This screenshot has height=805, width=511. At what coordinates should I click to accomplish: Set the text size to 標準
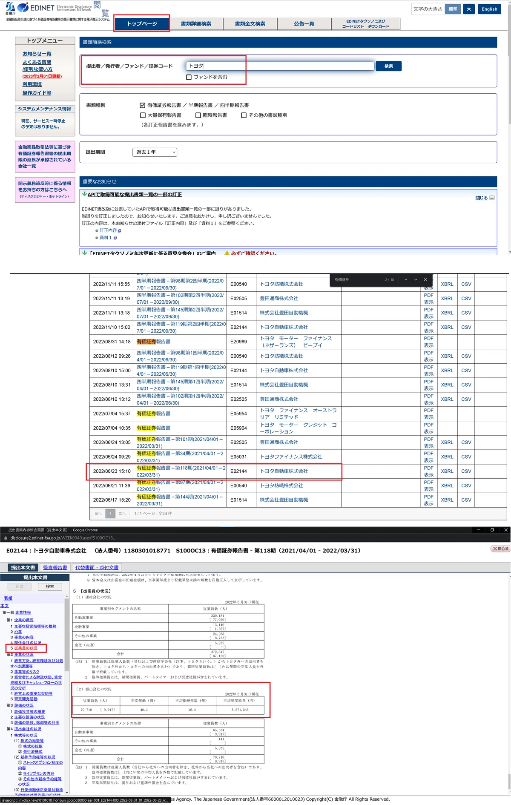coord(453,9)
